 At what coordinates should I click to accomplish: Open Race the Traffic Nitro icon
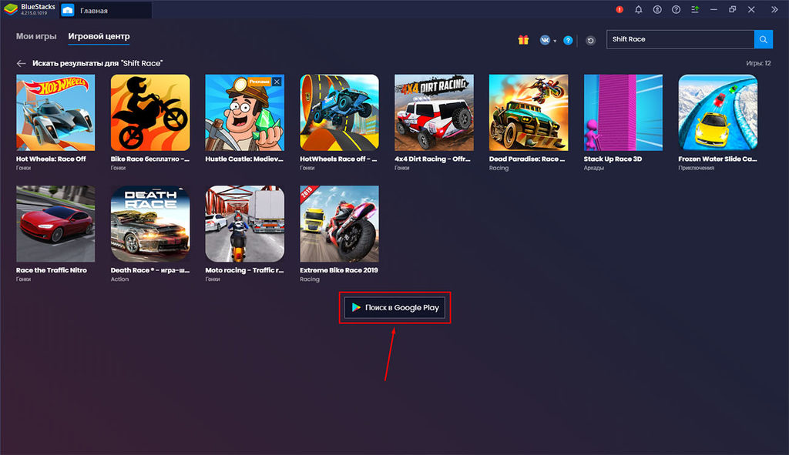coord(55,224)
